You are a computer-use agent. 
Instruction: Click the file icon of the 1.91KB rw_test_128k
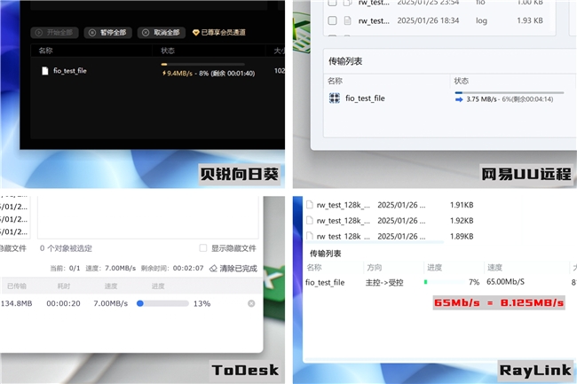[310, 205]
